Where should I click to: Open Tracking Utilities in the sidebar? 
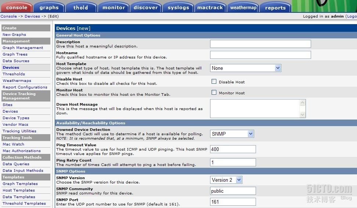[19, 131]
